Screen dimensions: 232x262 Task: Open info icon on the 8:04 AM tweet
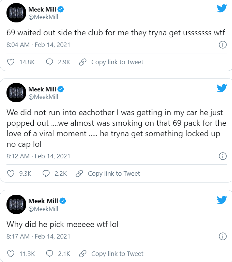222,45
